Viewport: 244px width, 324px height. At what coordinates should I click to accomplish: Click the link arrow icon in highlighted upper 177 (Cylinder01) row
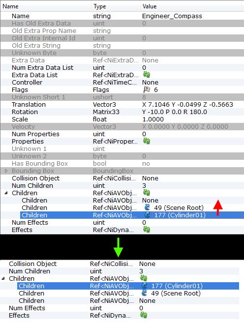coord(147,215)
